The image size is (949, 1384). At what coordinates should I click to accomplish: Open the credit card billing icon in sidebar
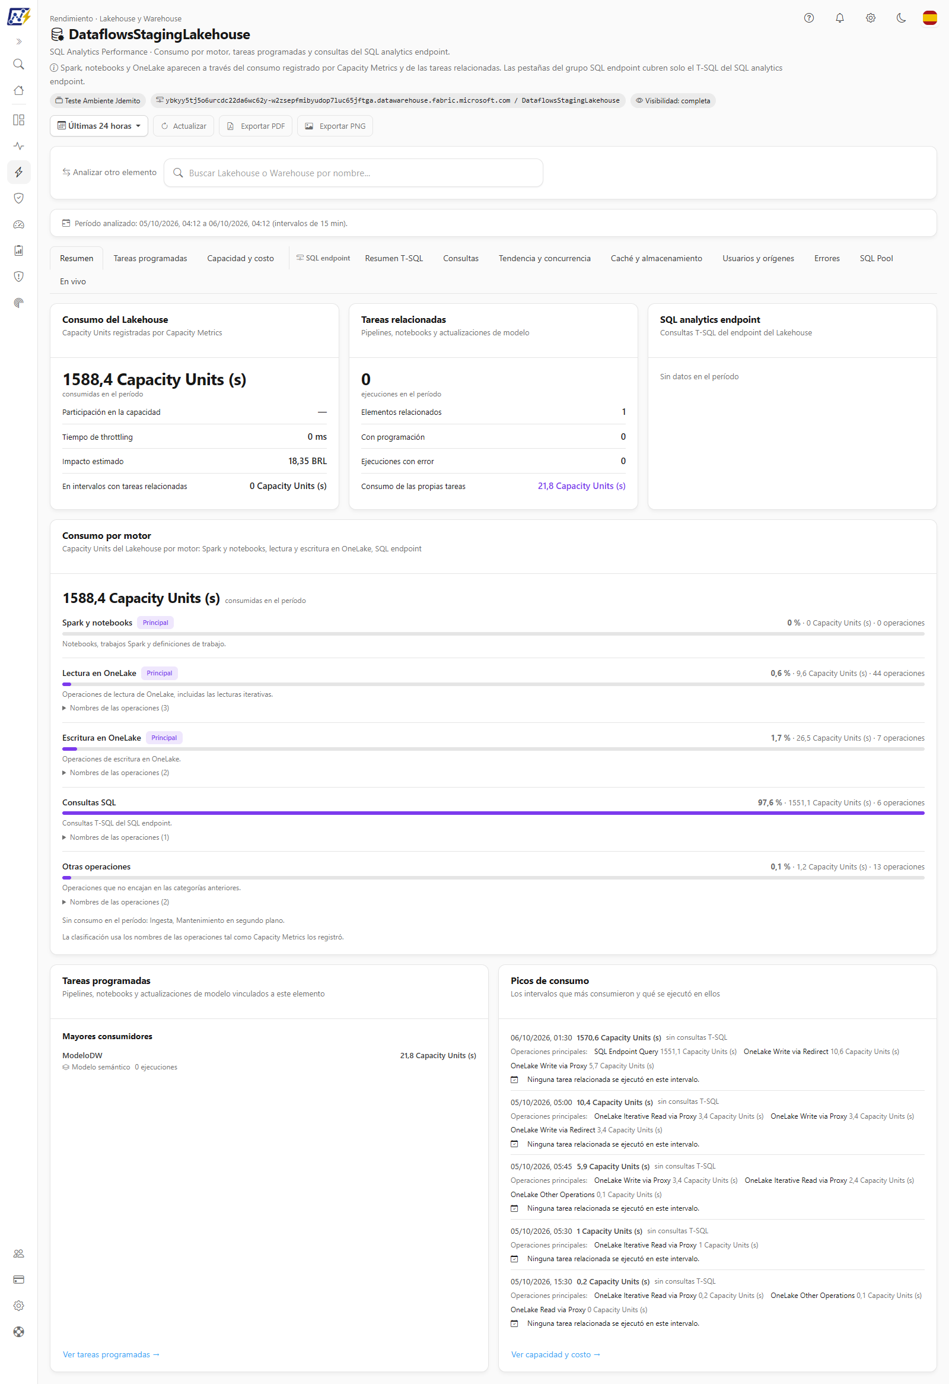click(x=18, y=1279)
